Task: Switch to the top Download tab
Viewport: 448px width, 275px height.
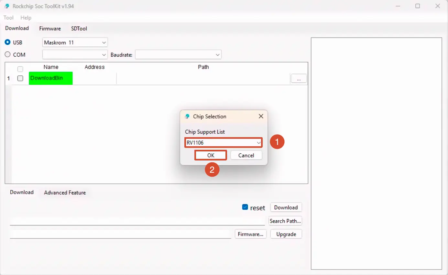Action: point(17,28)
